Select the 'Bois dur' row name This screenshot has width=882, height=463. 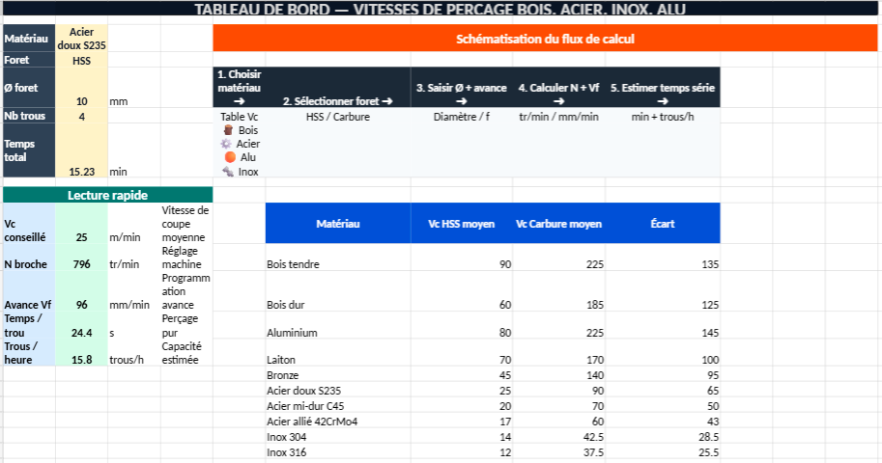(x=337, y=291)
